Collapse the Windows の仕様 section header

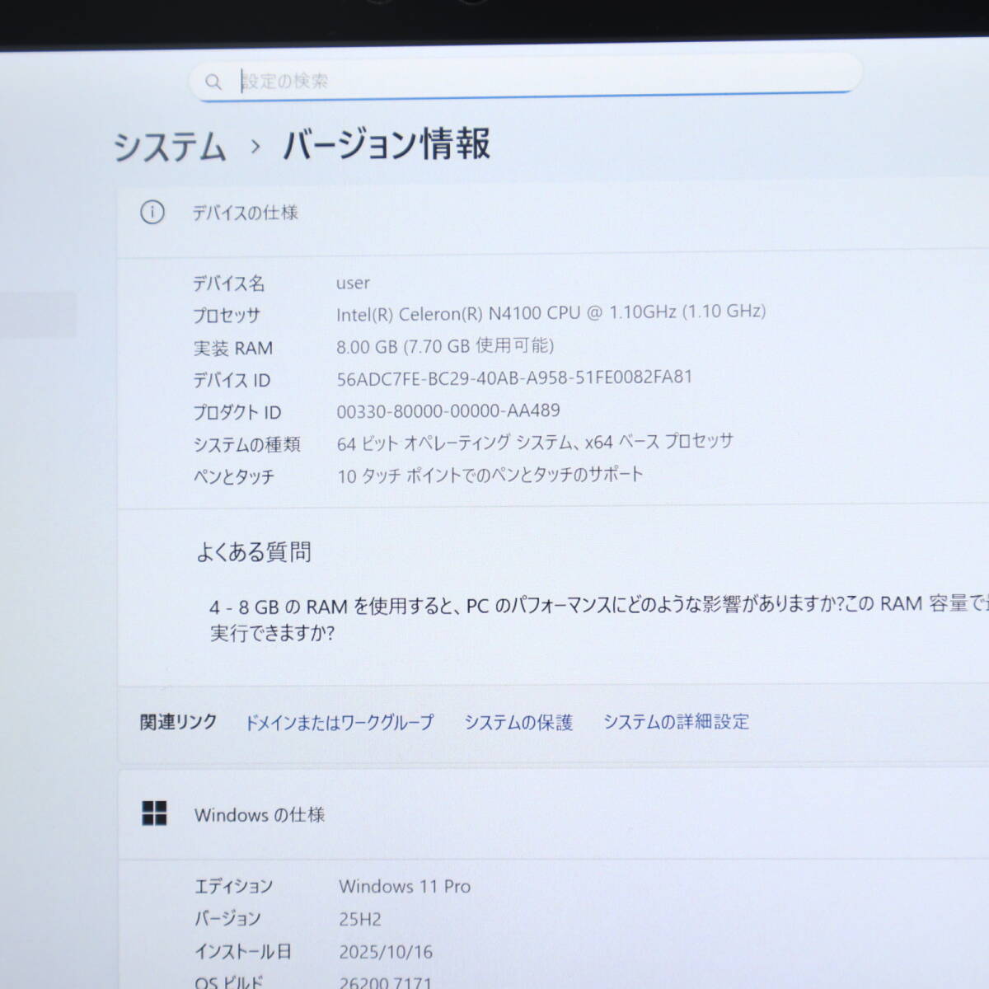pos(553,815)
